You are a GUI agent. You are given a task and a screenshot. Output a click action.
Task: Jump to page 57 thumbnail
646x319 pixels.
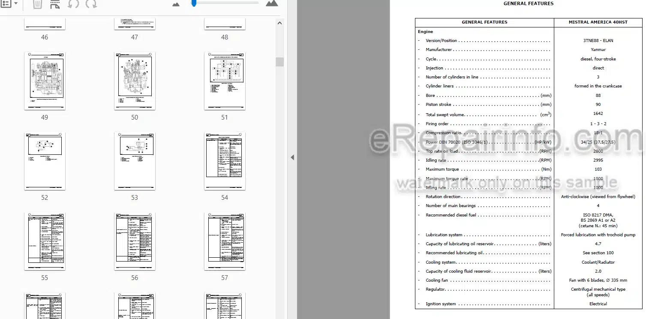pos(225,241)
